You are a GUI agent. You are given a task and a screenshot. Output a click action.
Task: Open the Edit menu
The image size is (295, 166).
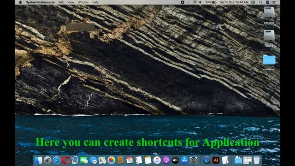click(61, 2)
